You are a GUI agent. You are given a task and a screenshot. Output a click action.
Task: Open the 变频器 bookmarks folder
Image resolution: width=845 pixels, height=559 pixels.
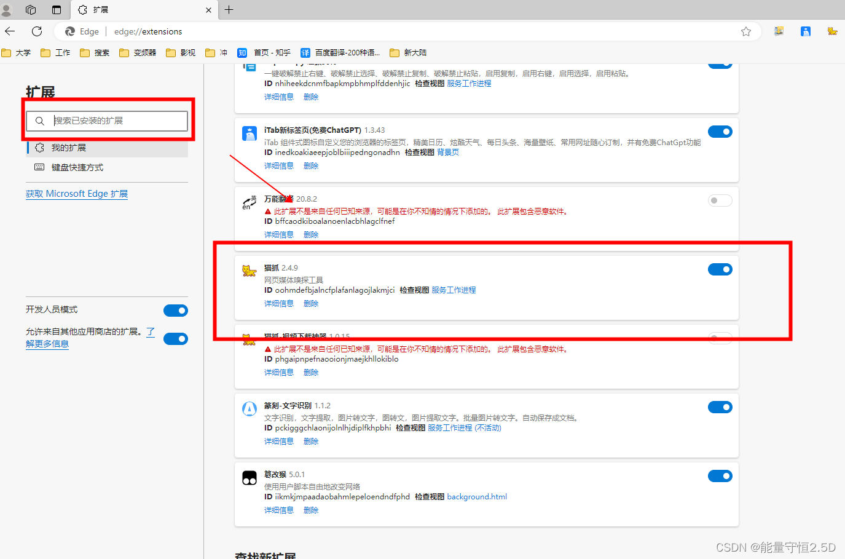(x=138, y=53)
